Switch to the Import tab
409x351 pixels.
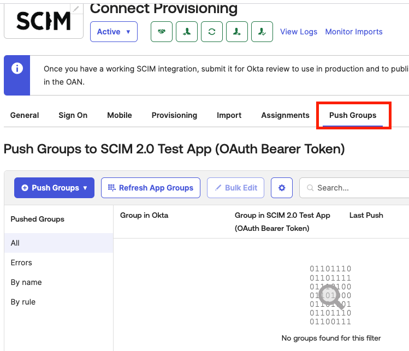coord(229,115)
